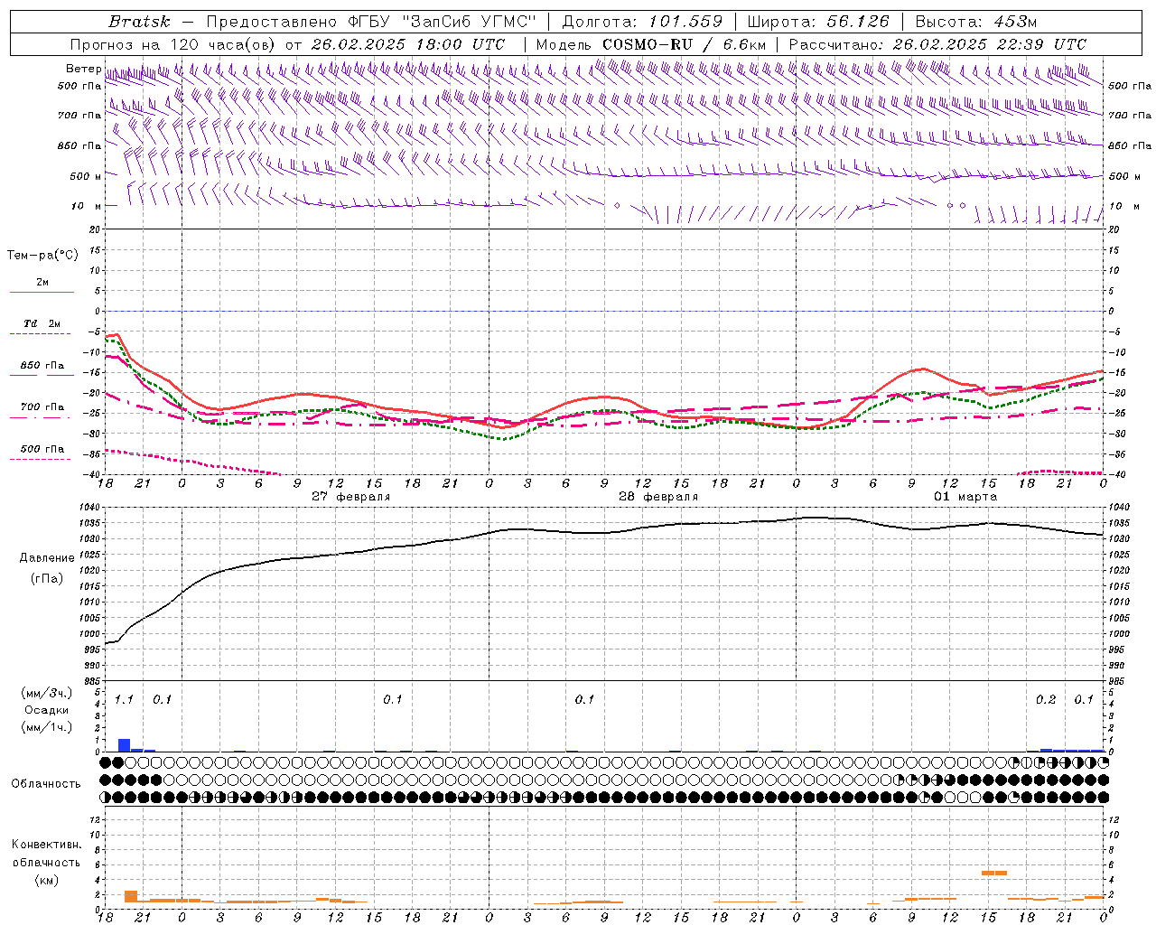Image resolution: width=1156 pixels, height=925 pixels.
Task: Click the "Осадки" precipitation label
Action: coord(46,710)
